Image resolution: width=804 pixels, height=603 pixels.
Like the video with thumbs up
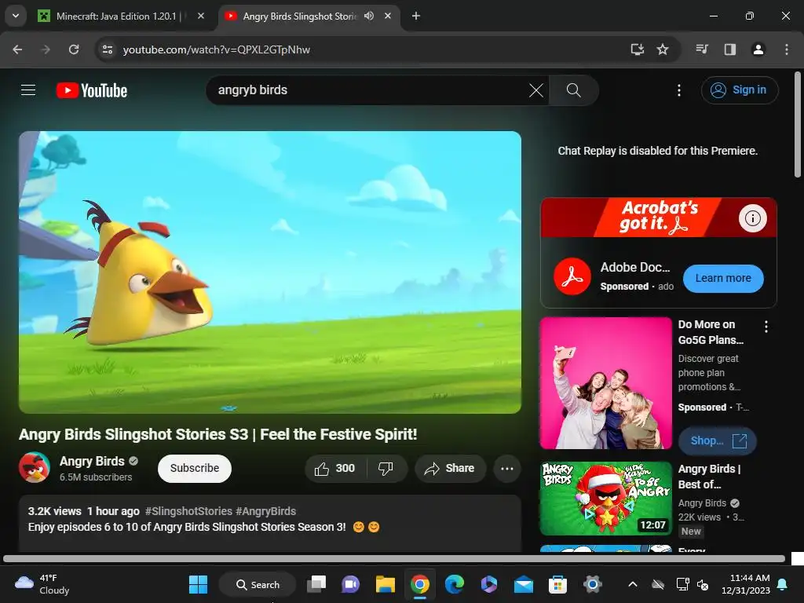(335, 468)
